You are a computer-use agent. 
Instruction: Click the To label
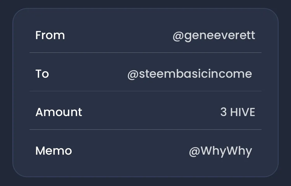pos(42,74)
